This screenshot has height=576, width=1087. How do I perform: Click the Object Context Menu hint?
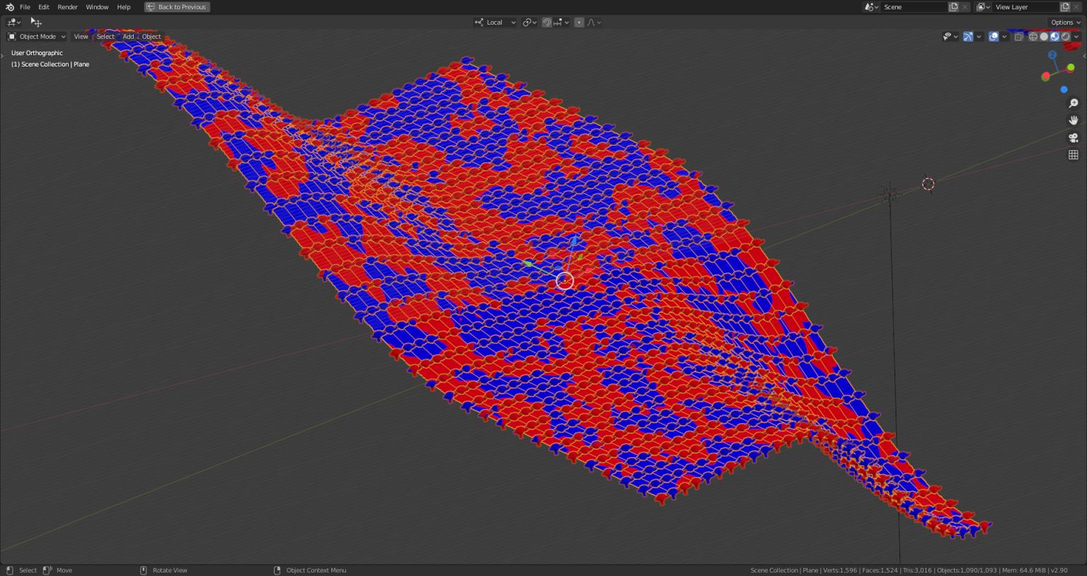(310, 570)
